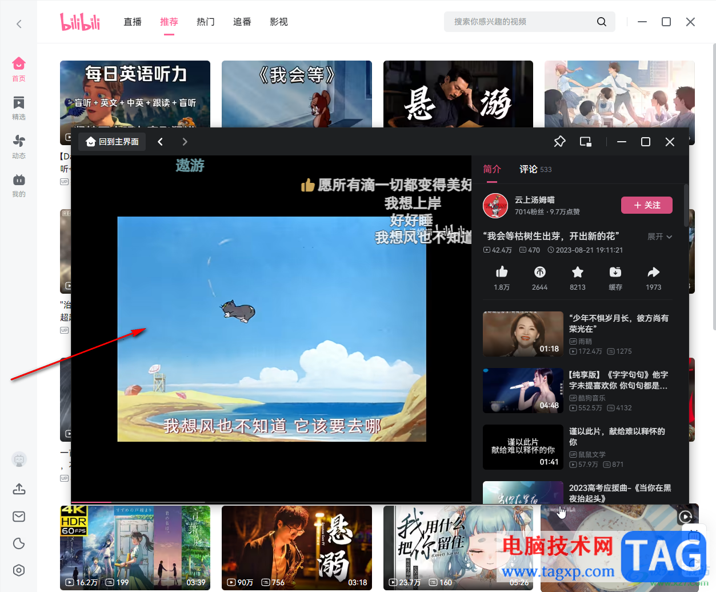
Task: Open the 首页 home sidebar icon
Action: point(19,69)
